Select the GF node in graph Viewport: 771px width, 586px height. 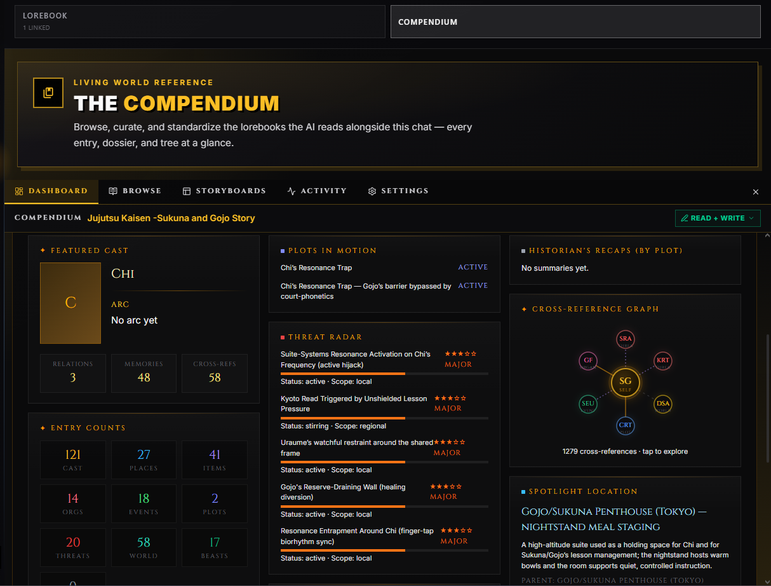(x=588, y=361)
